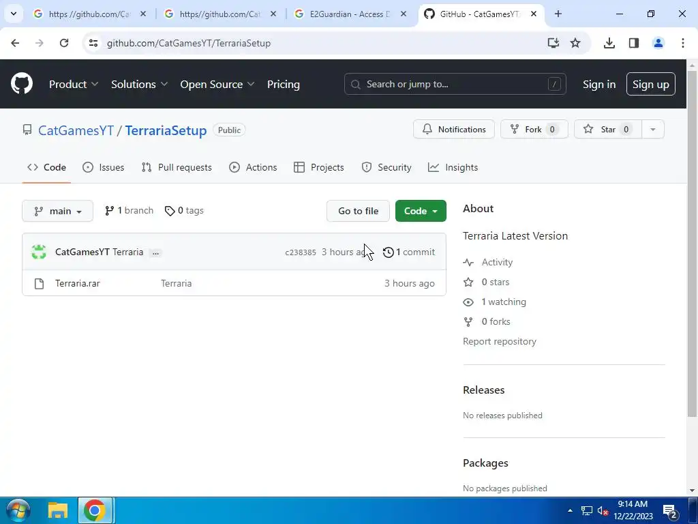
Task: Toggle Chrome side panel icon
Action: click(633, 43)
